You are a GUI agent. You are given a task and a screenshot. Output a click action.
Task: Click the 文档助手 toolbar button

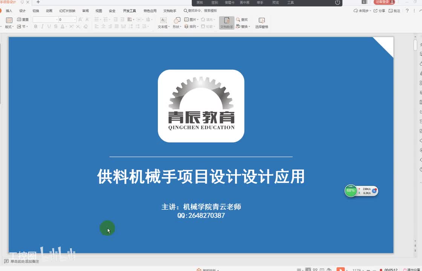coord(226,23)
